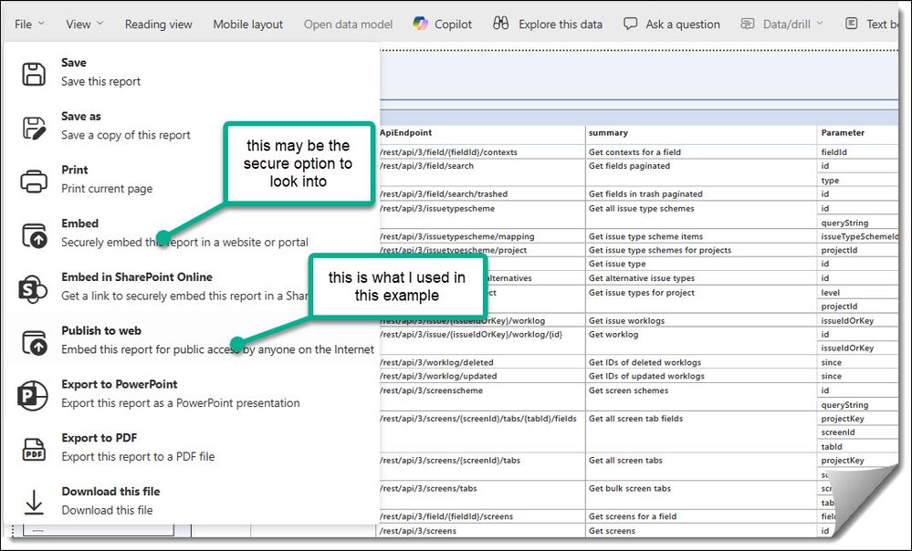Click cell /rest/api/3/screens/tabs

(x=482, y=495)
